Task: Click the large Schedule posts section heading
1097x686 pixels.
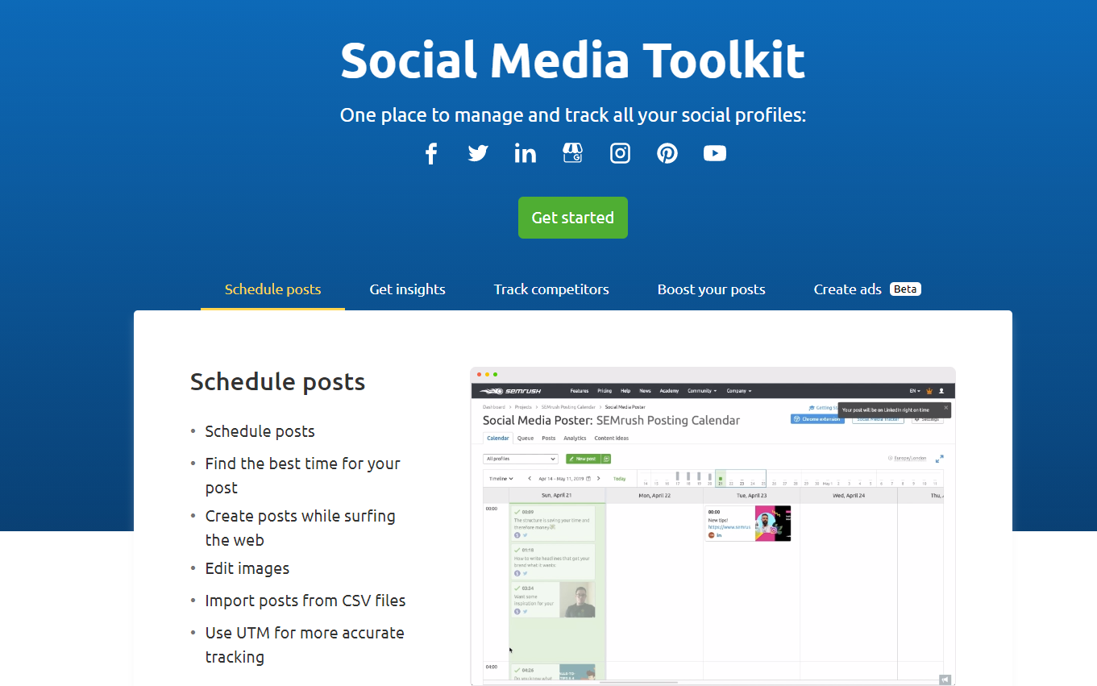Action: [278, 381]
